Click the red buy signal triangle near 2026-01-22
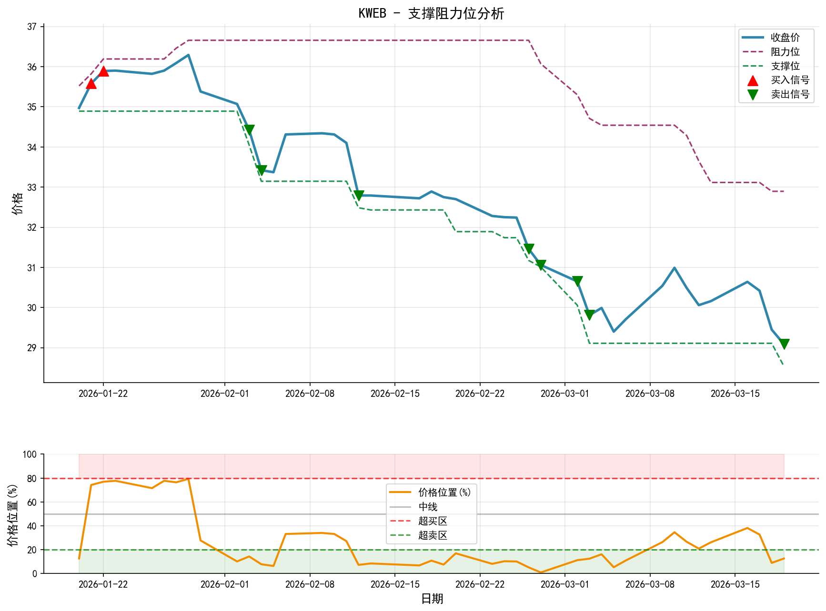The height and width of the screenshot is (611, 826). 91,84
